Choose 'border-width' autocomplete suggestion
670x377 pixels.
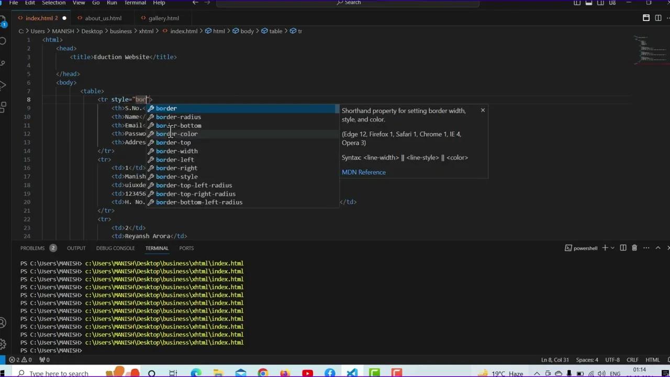coord(242,151)
